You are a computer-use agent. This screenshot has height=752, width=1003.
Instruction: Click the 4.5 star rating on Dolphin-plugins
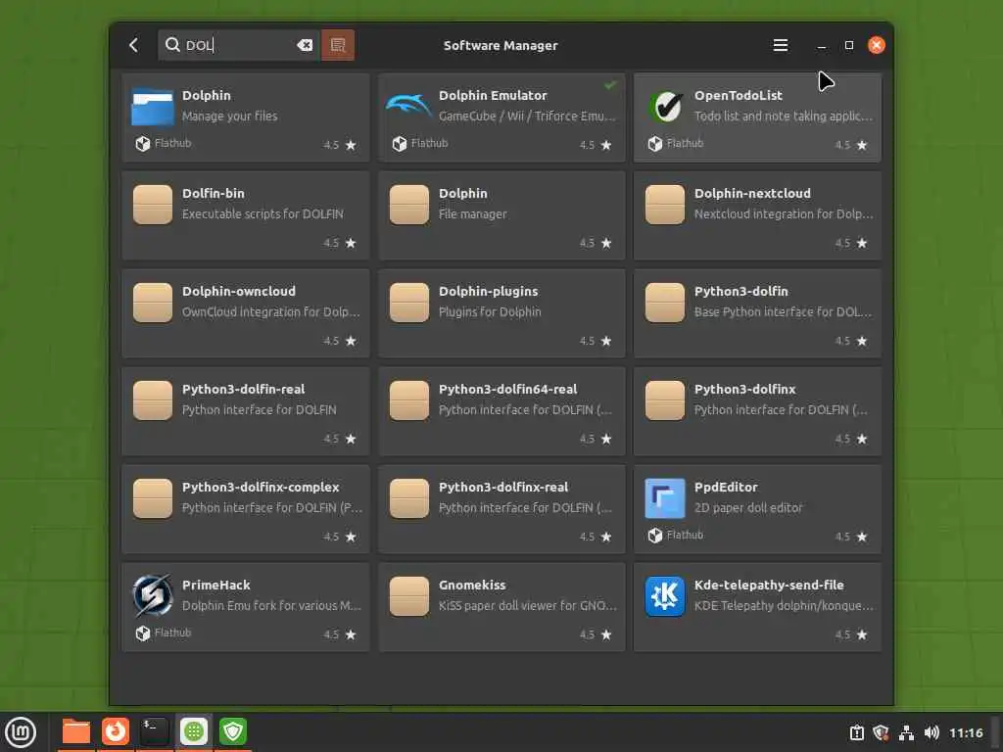(596, 341)
